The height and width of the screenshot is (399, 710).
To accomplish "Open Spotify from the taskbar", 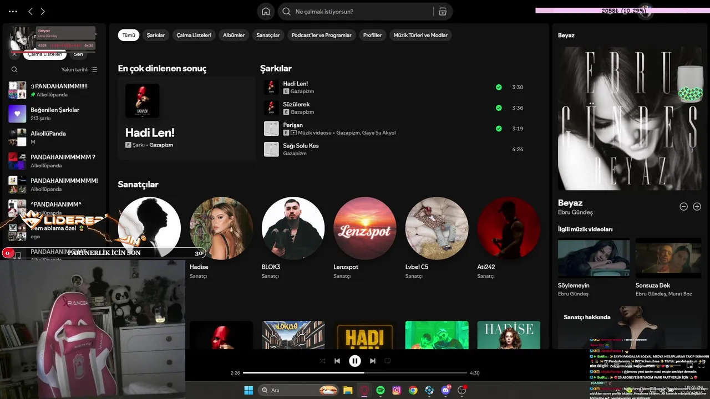I will (381, 390).
